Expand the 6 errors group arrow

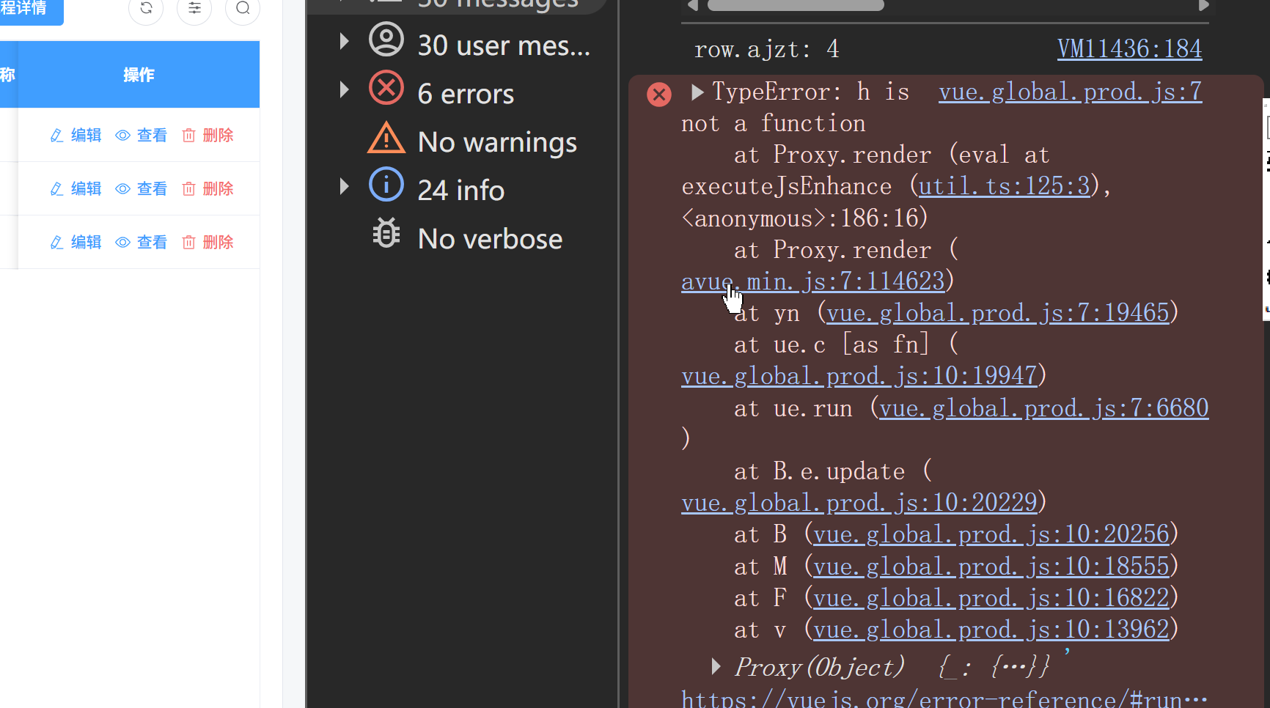click(344, 90)
